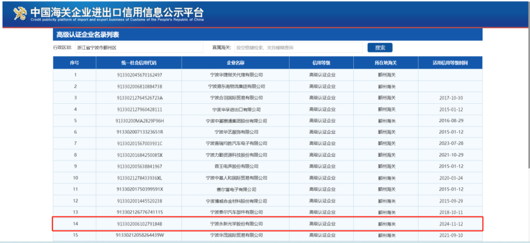Click credit code 91330212058264439W
This screenshot has height=243, width=530.
139,235
